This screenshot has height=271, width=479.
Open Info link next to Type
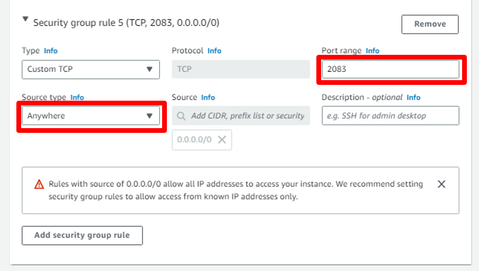(51, 51)
